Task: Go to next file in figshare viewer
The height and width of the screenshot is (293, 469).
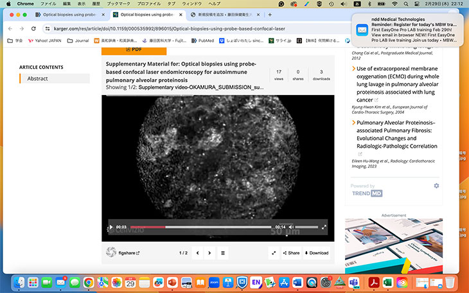Action: pyautogui.click(x=209, y=253)
